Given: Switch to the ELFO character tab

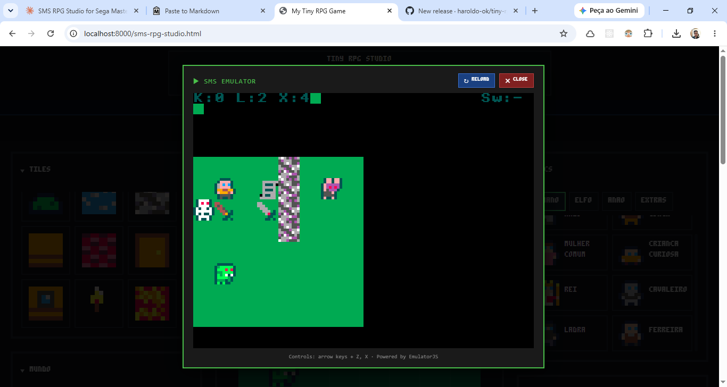Looking at the screenshot, I should tap(583, 200).
